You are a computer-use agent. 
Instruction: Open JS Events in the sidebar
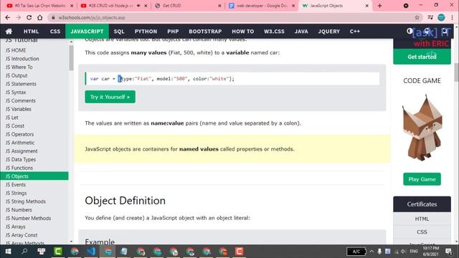16,185
